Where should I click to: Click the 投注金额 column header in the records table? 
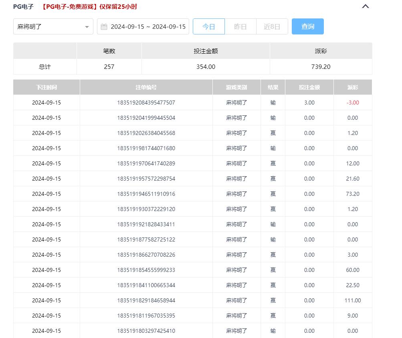309,87
